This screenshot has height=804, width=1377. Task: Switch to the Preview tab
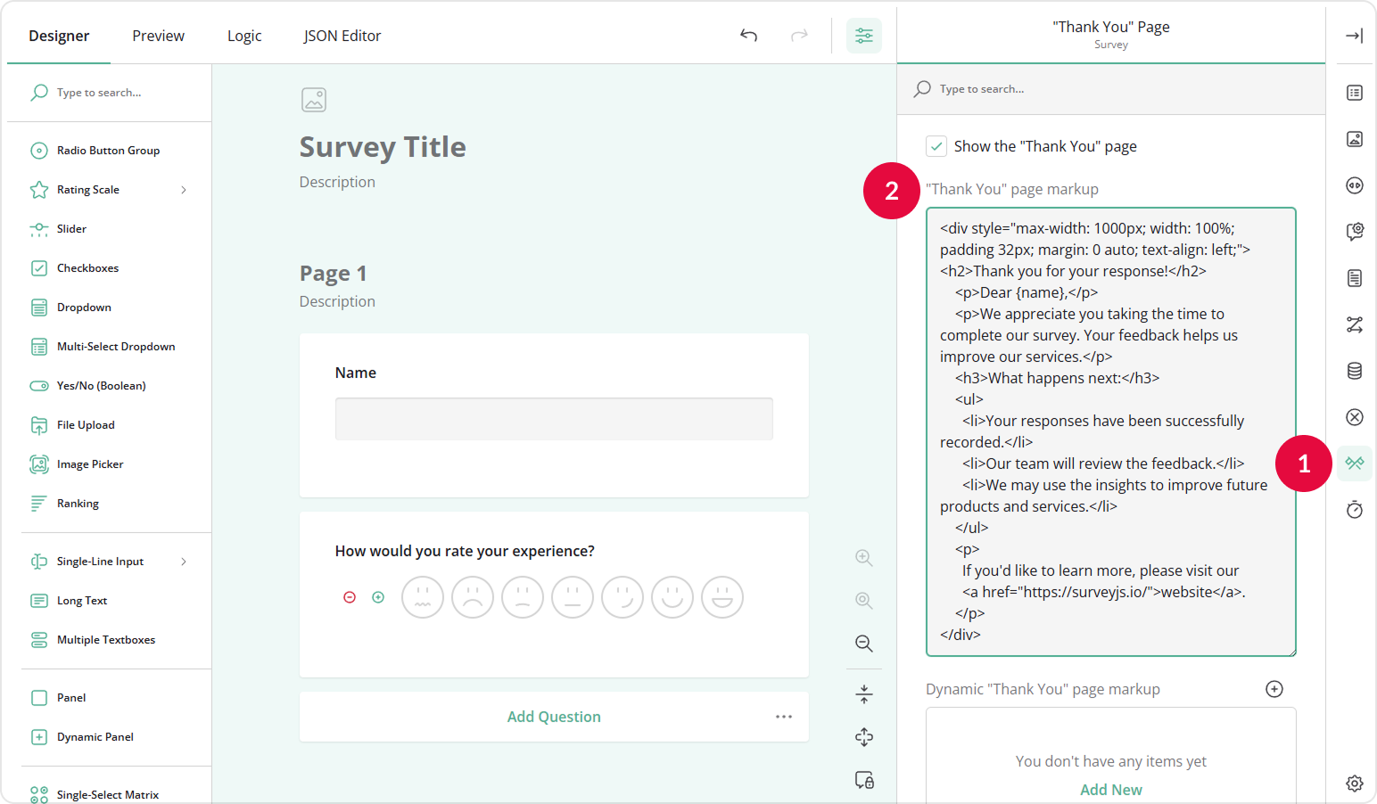tap(158, 35)
